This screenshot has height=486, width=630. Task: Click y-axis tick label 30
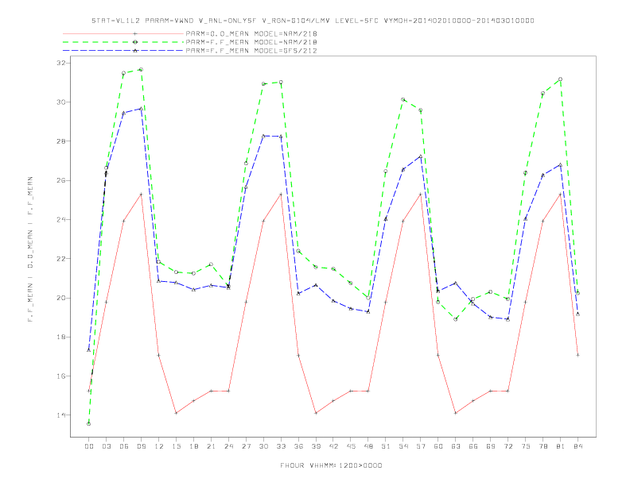click(60, 102)
